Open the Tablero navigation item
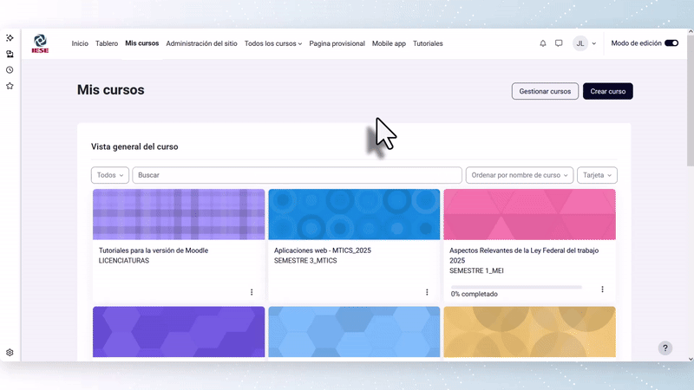 pos(107,43)
